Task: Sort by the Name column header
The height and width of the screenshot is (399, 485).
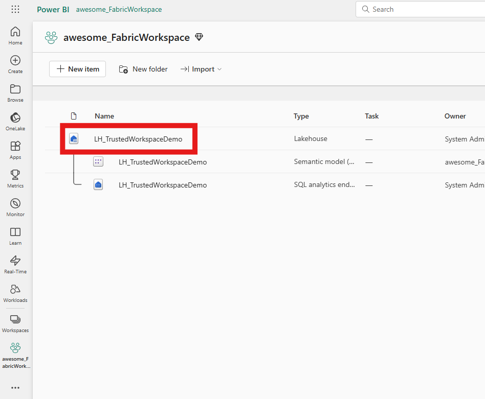Action: 104,116
